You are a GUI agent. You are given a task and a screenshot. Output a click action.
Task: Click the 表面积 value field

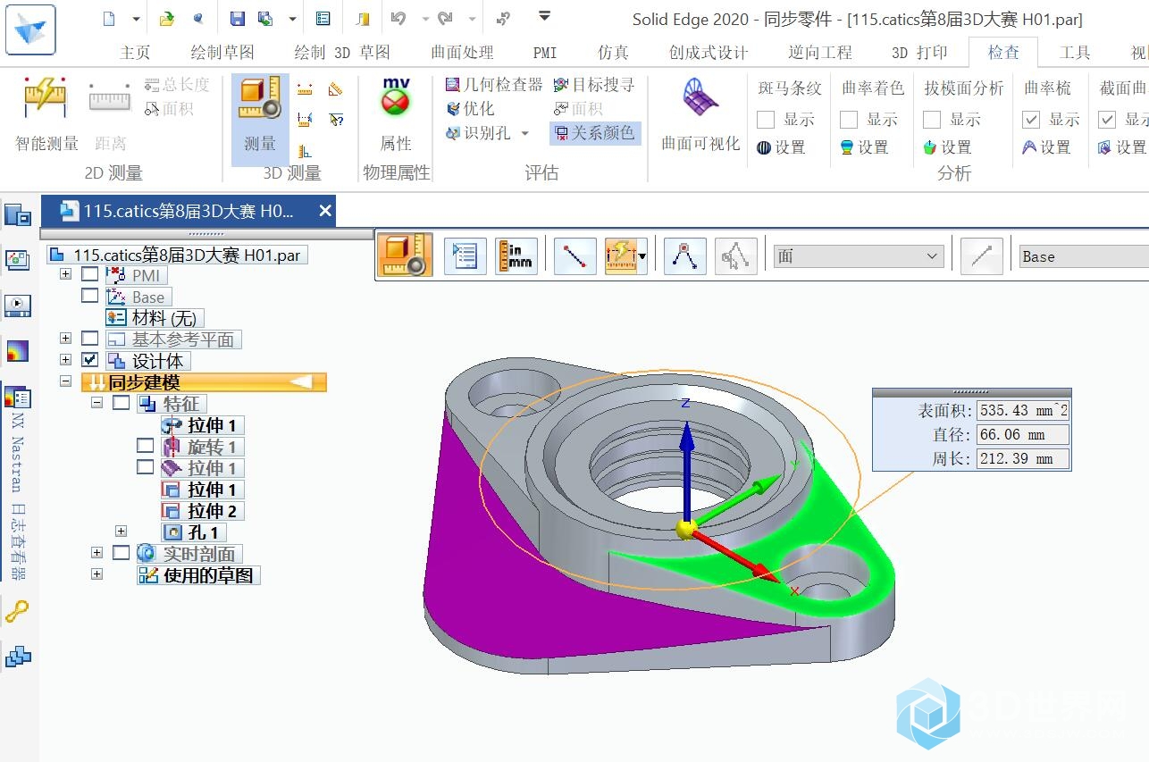click(x=1023, y=410)
